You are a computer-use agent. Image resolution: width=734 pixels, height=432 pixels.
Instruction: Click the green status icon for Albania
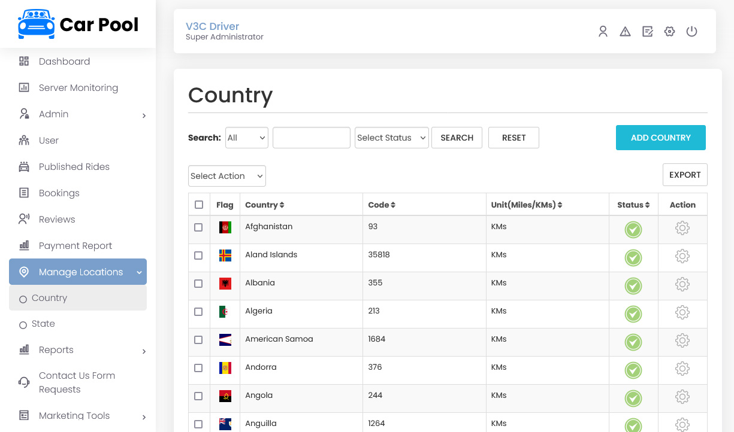(633, 286)
